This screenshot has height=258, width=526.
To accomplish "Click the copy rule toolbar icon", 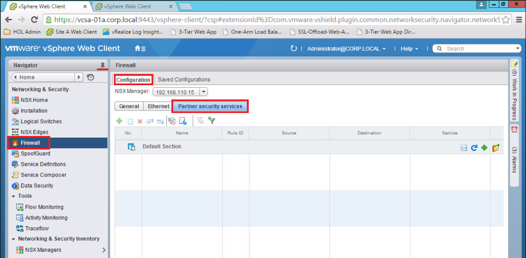I will [x=130, y=121].
